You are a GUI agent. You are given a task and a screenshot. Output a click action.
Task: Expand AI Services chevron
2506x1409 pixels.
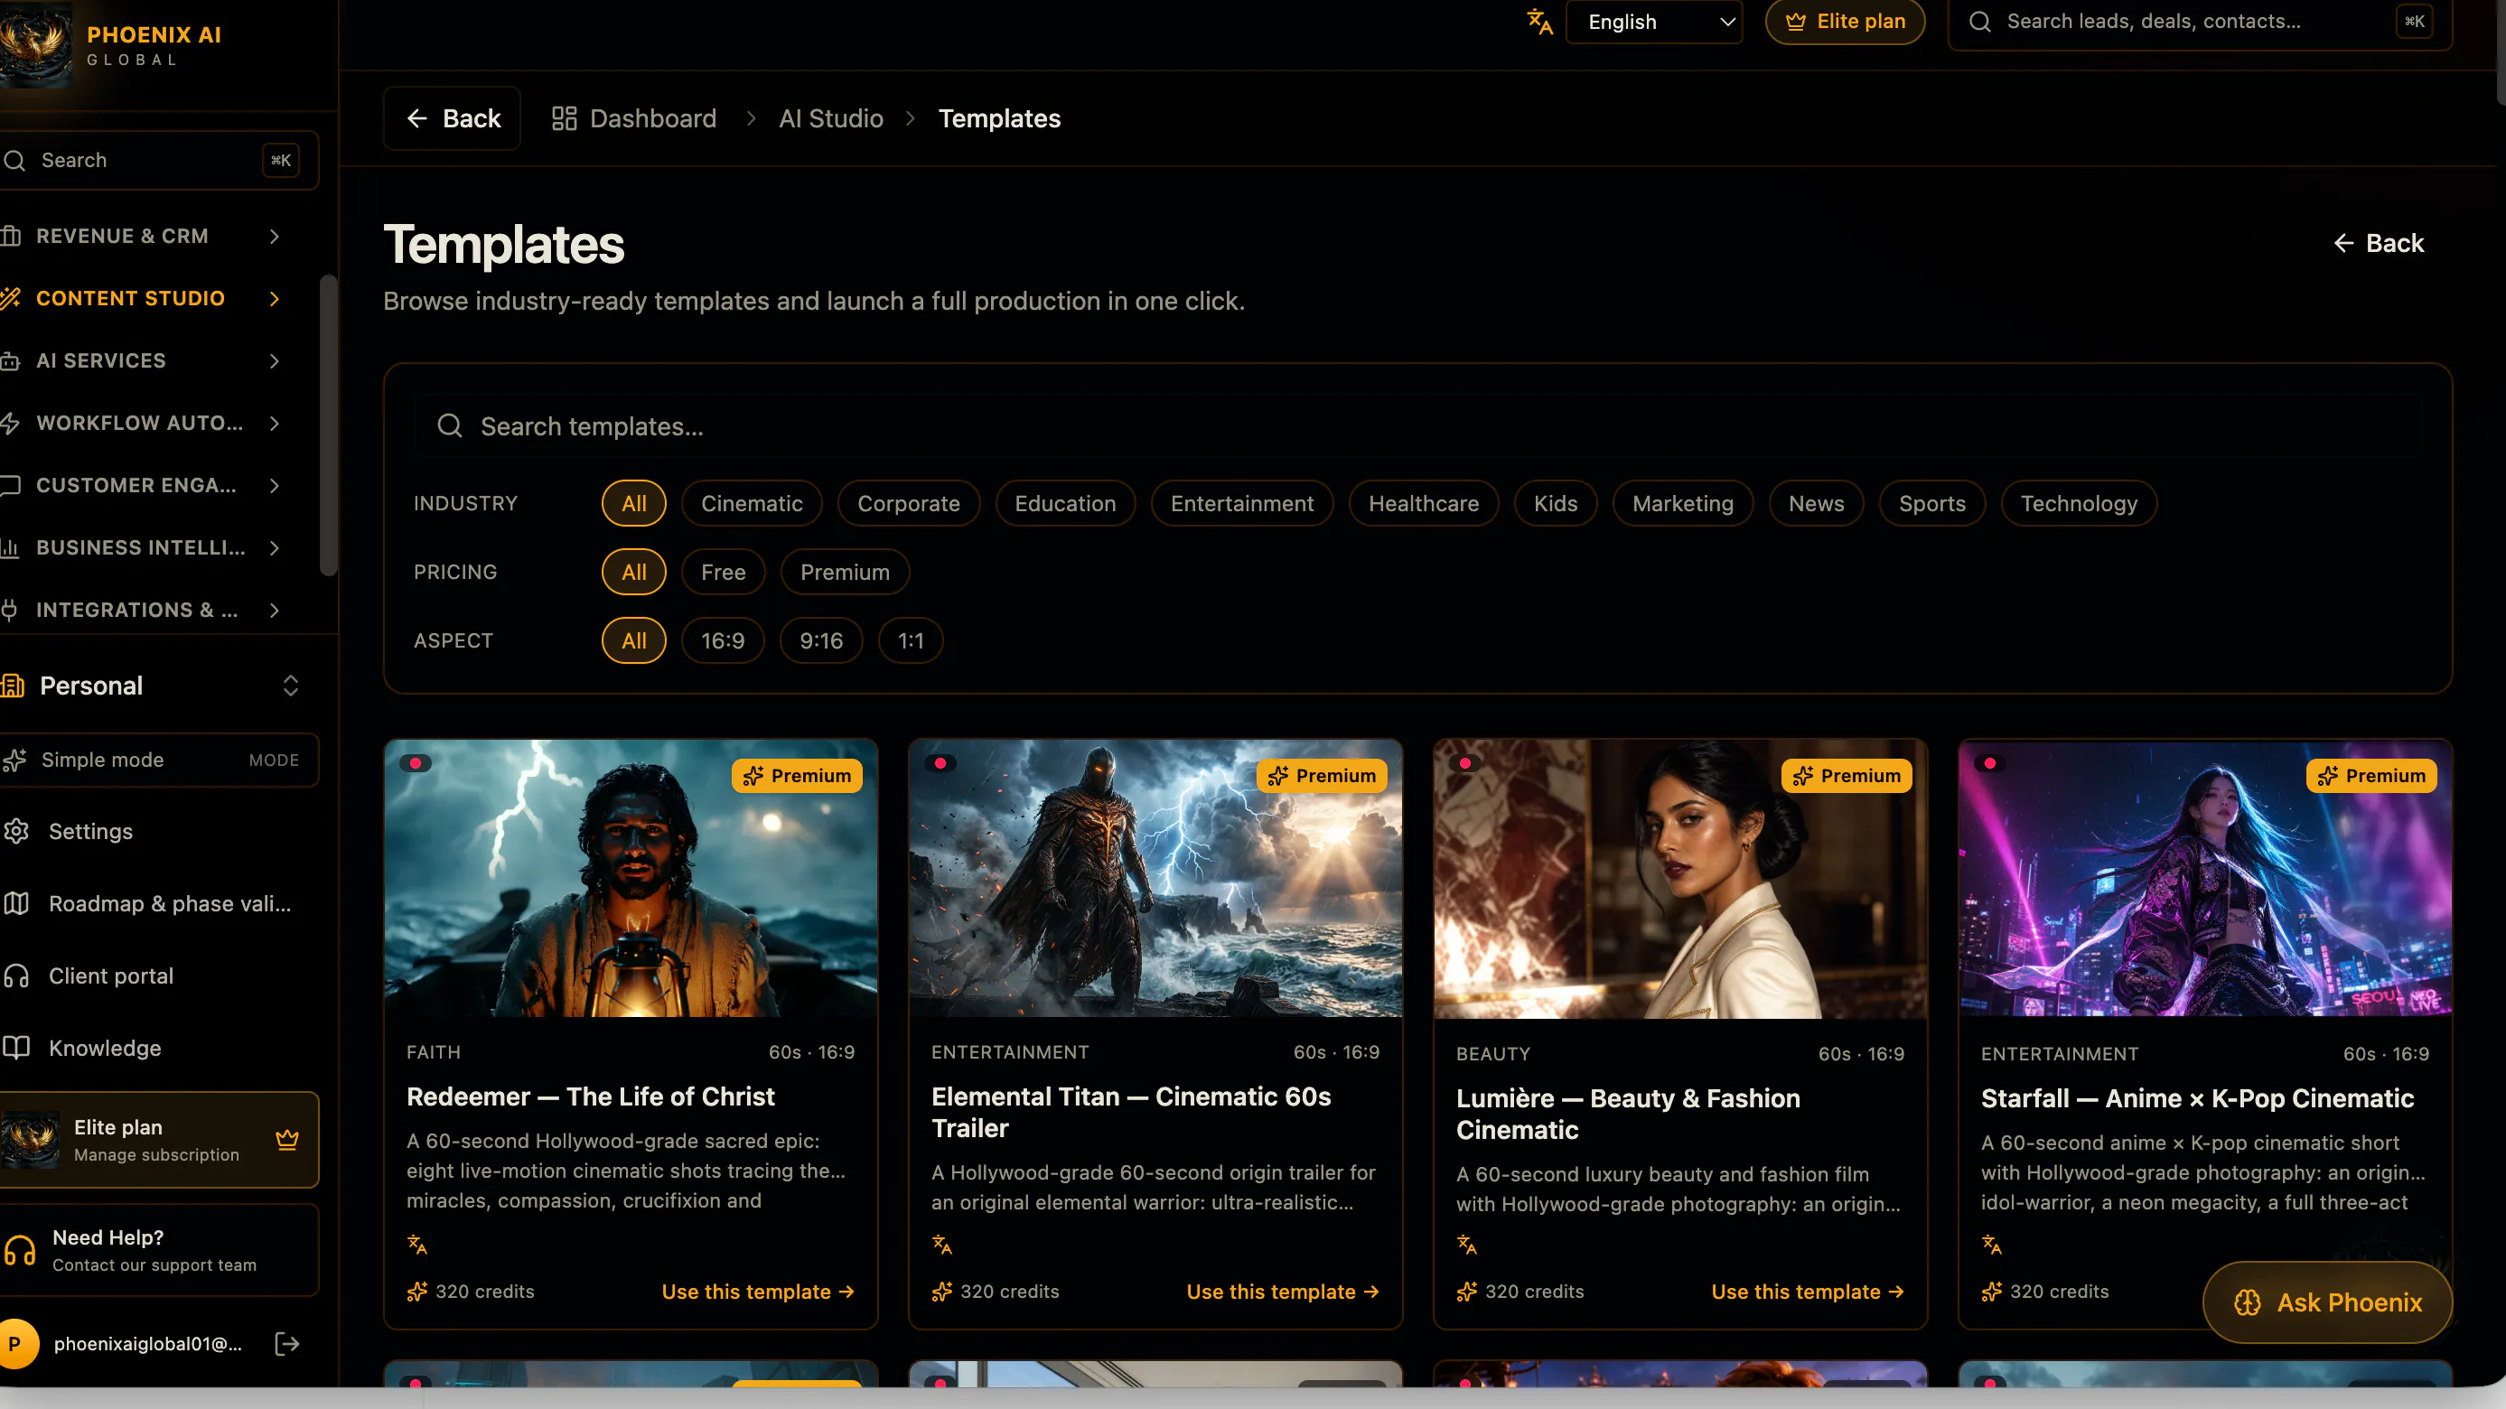276,360
